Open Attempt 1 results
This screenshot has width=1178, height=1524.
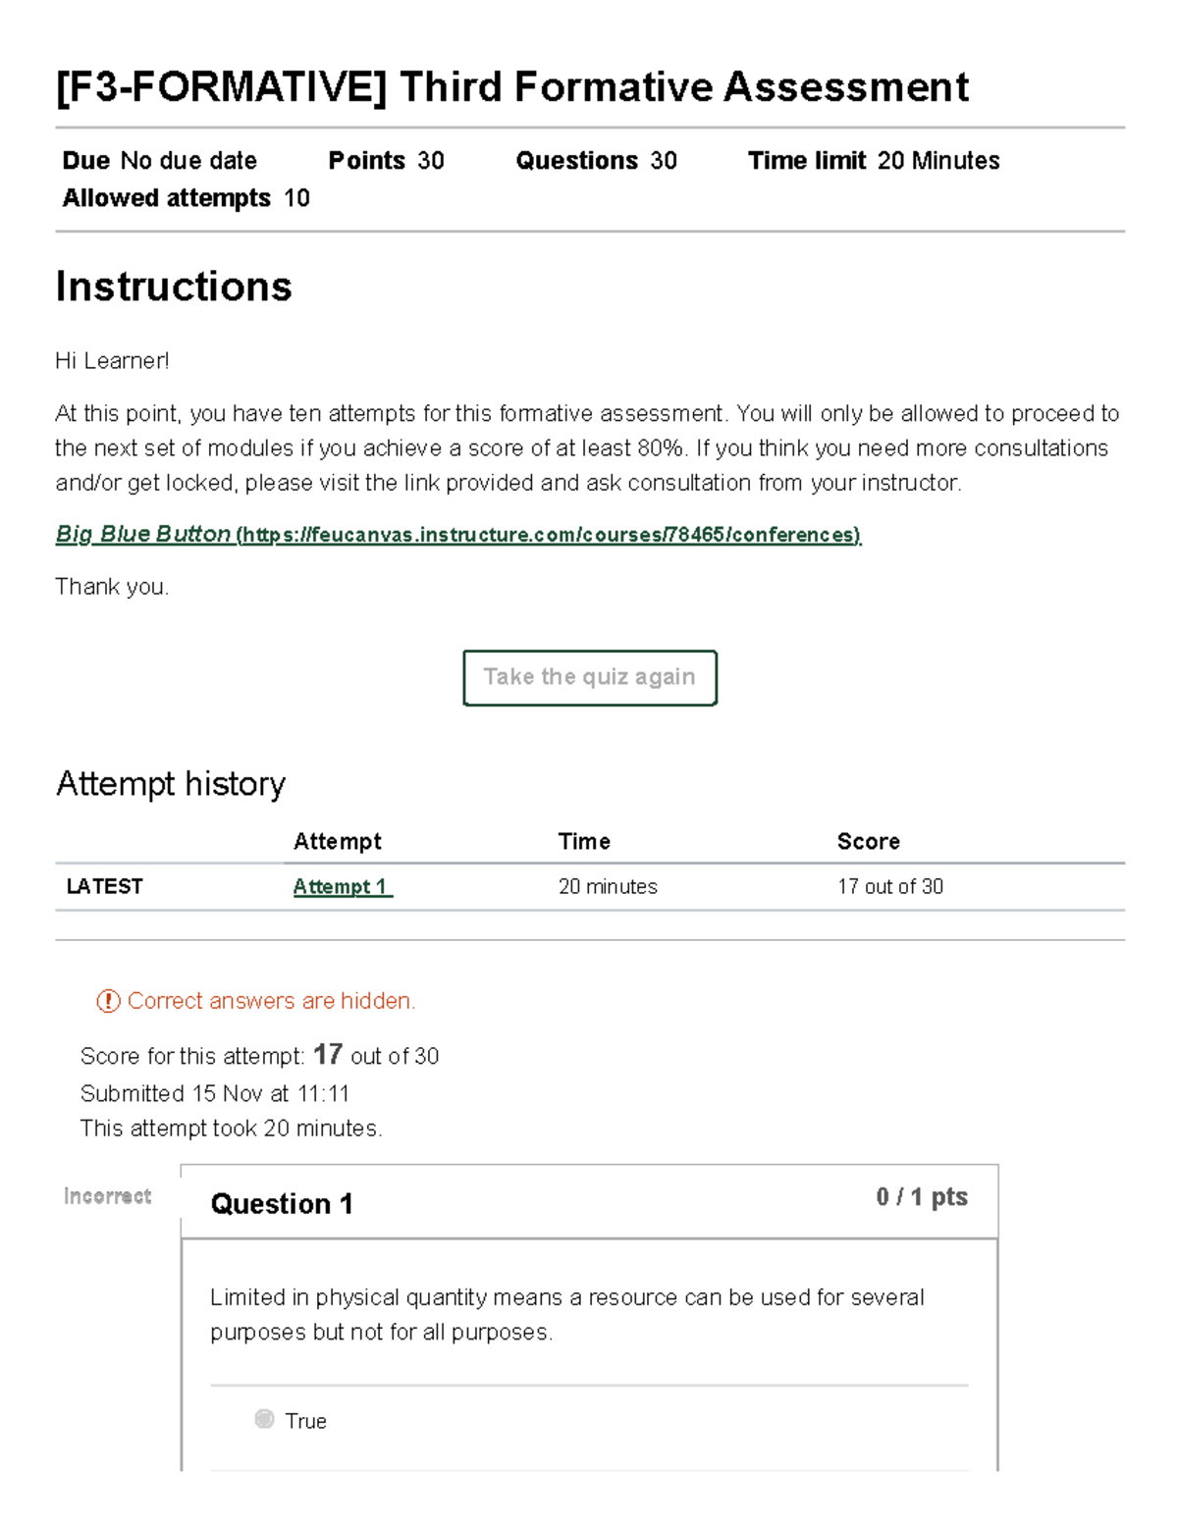coord(341,886)
